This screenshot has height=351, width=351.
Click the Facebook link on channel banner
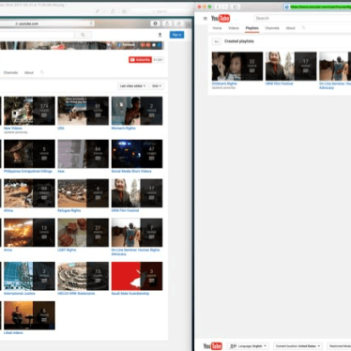click(127, 45)
